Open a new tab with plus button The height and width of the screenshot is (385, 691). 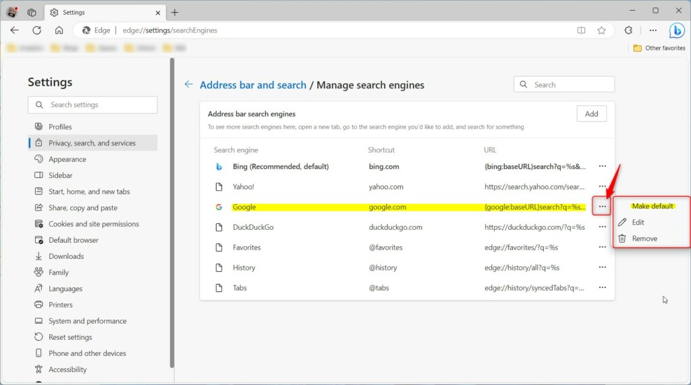click(175, 12)
